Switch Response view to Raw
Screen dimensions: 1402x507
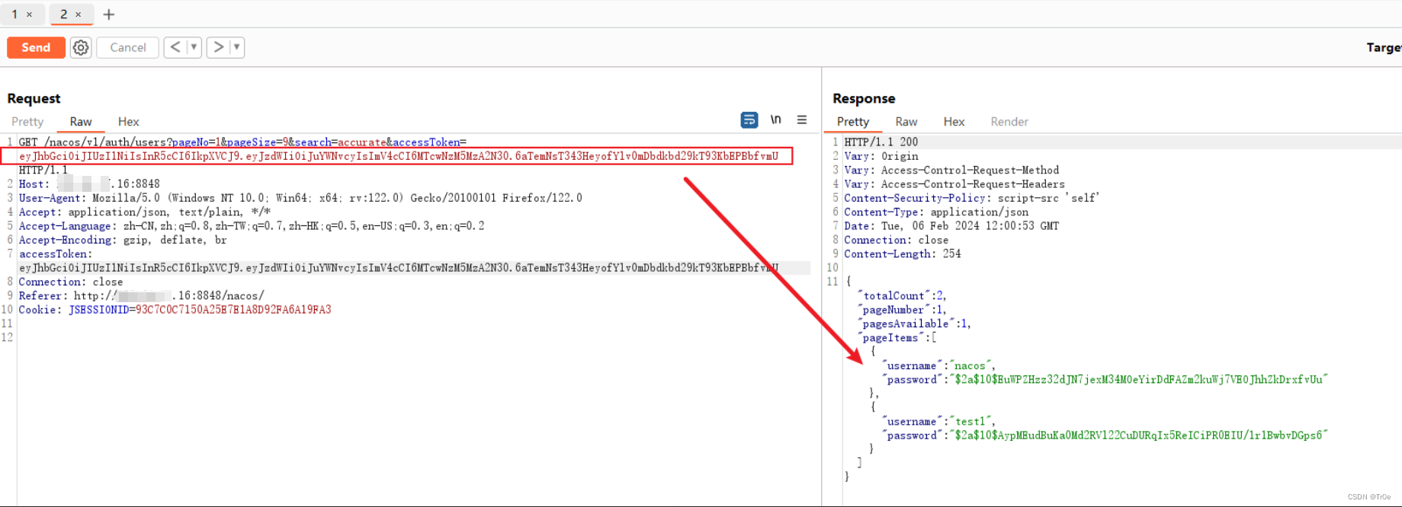[906, 122]
